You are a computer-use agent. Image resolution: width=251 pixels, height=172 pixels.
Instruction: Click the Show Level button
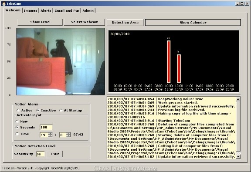tap(40, 22)
